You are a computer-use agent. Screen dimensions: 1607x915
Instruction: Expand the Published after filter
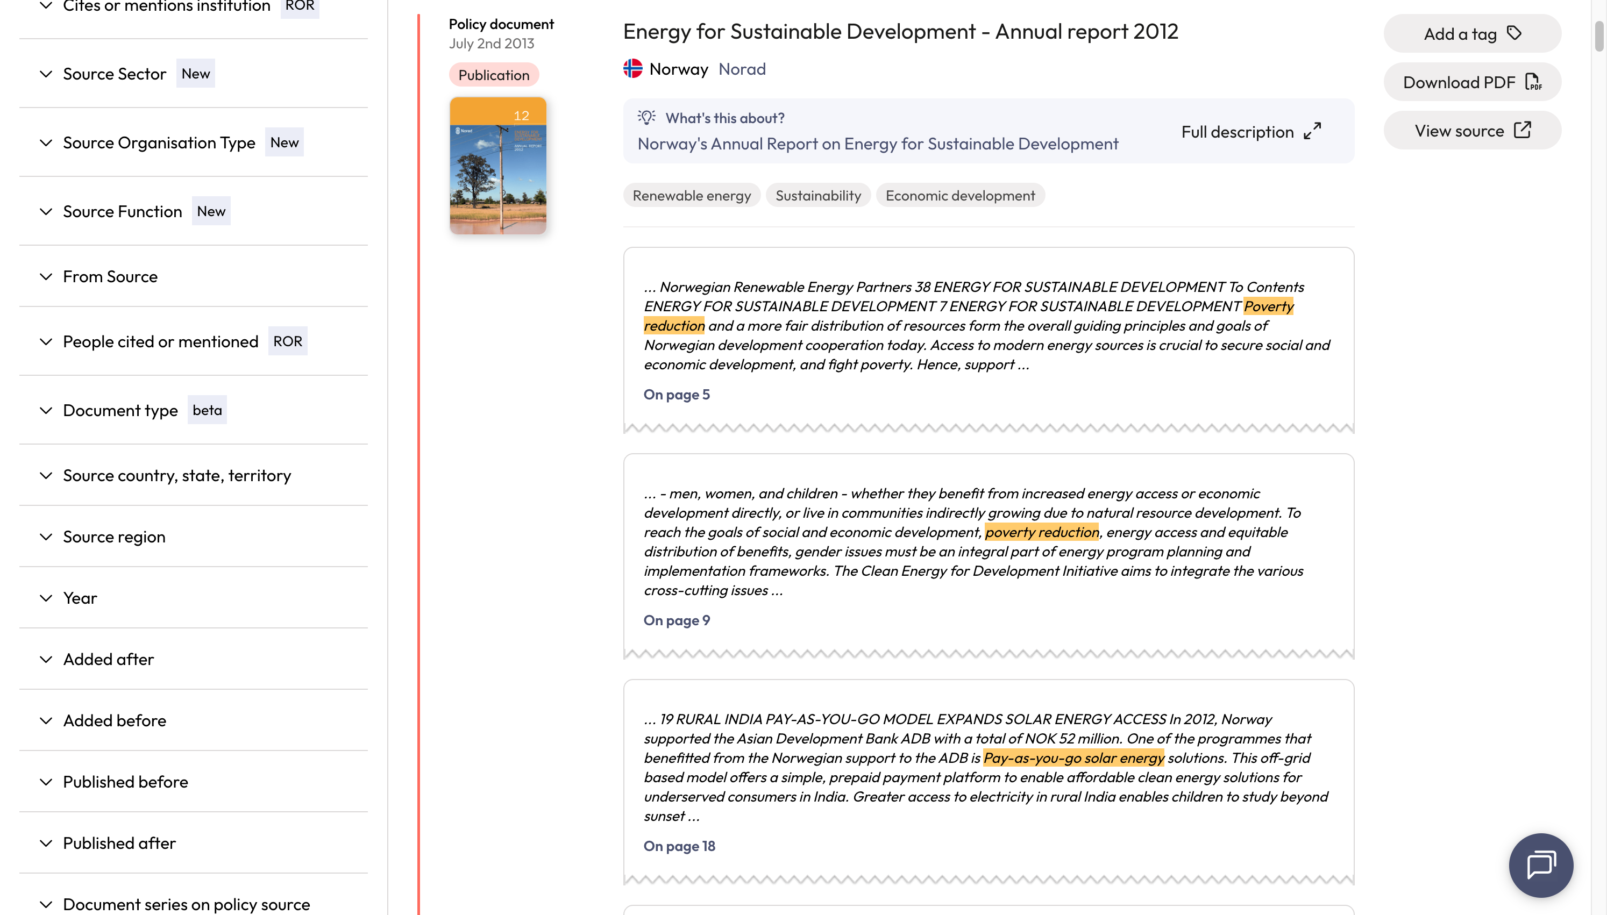coord(194,843)
